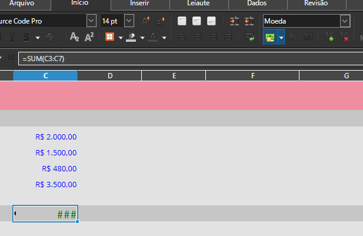Toggle strikethrough formatting

(49, 38)
